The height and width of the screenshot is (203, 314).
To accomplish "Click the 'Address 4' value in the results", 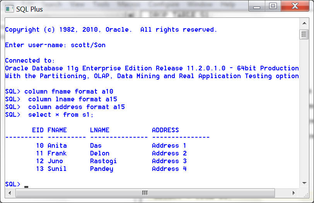I will point(169,169).
